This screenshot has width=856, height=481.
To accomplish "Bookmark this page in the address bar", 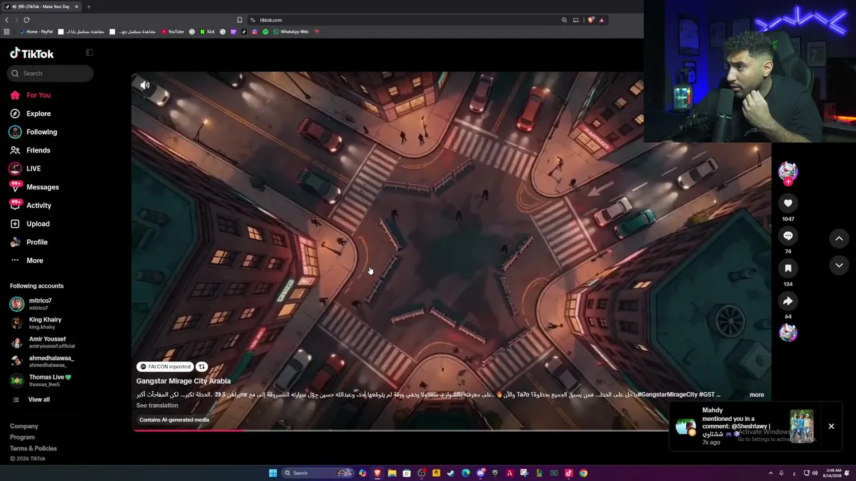I will (x=239, y=20).
